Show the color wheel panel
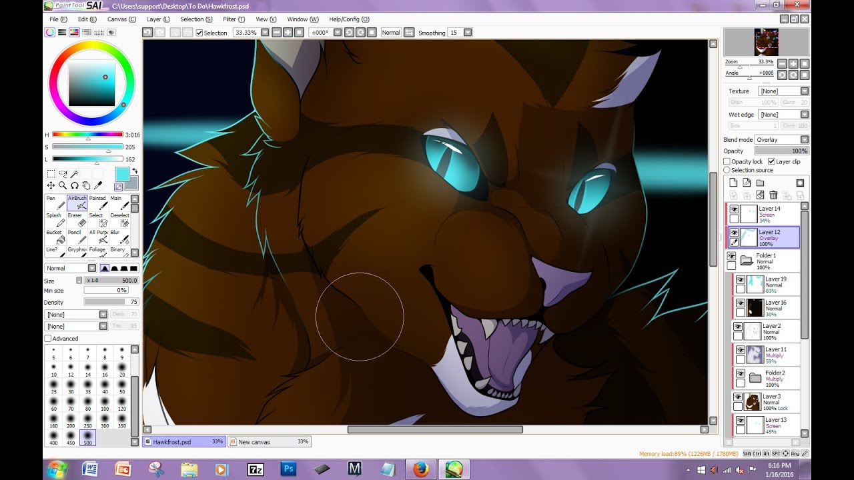Screen dimensions: 854x480 coord(50,32)
